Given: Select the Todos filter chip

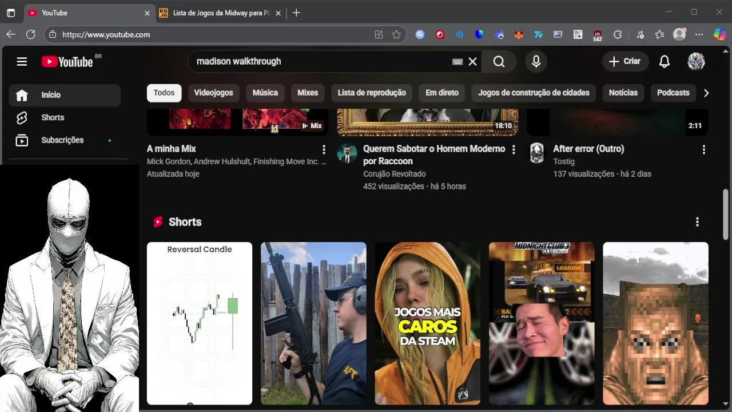Looking at the screenshot, I should (x=164, y=93).
